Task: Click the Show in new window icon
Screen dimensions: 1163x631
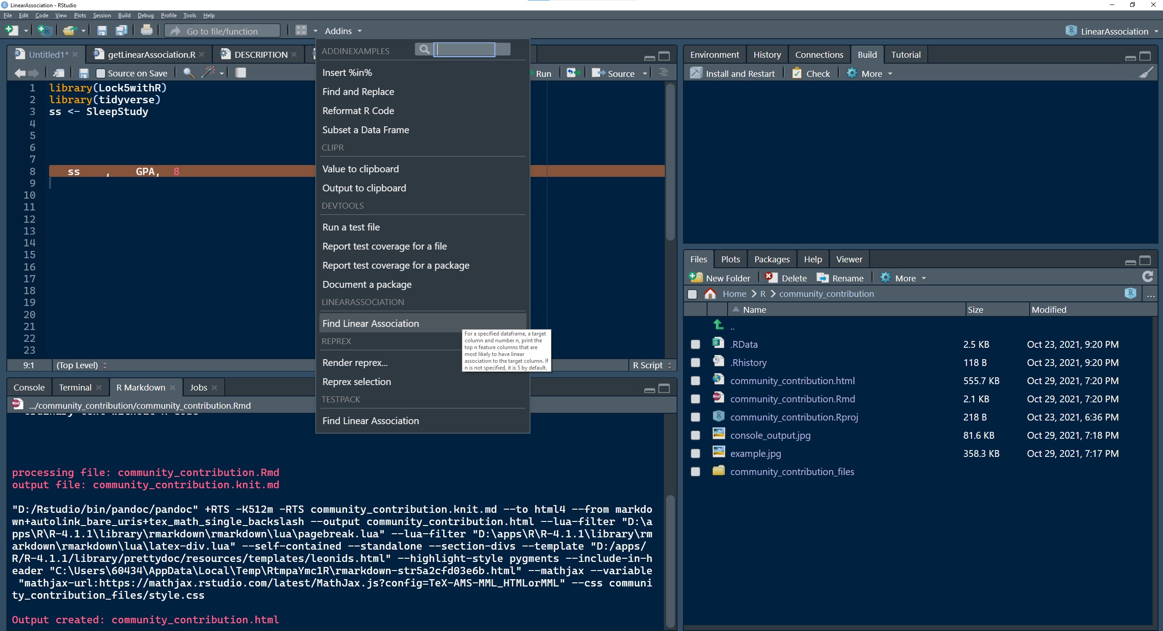Action: point(59,73)
